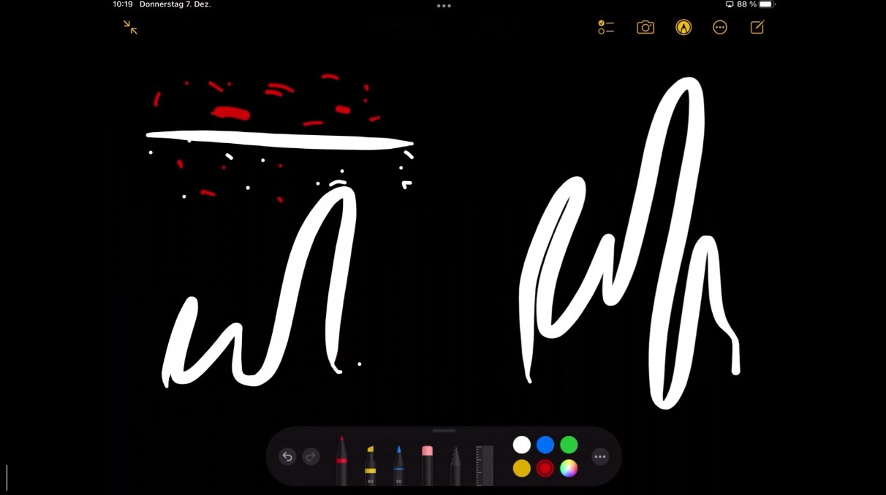Tap the toolbar's top grab handle
This screenshot has height=495, width=886.
click(x=444, y=431)
